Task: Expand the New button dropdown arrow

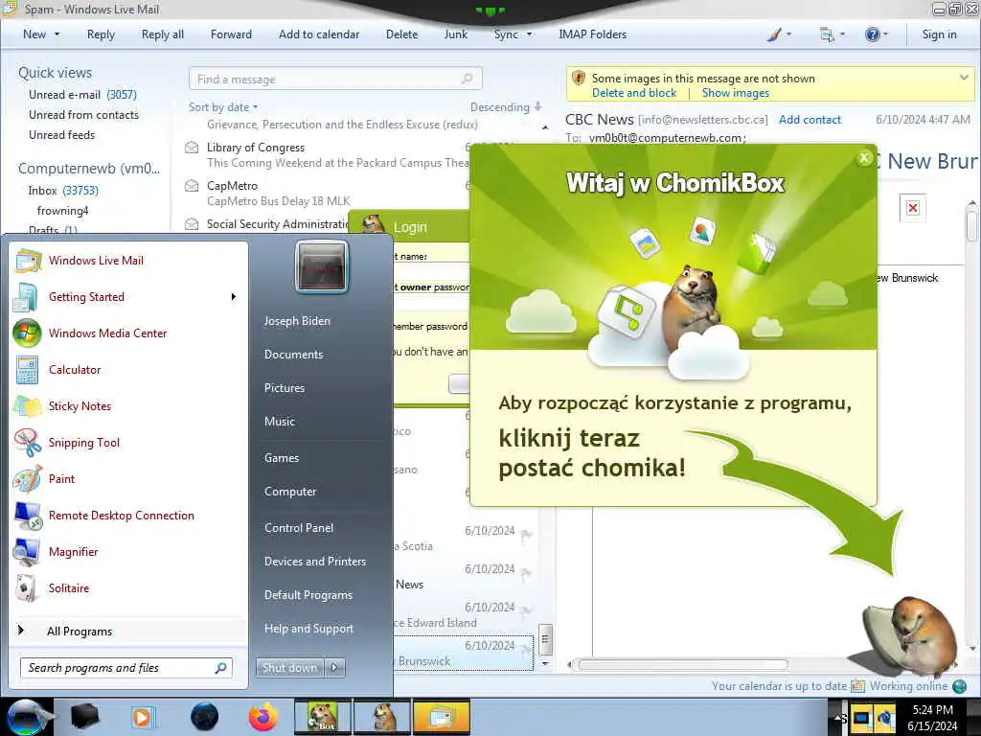Action: coord(57,34)
